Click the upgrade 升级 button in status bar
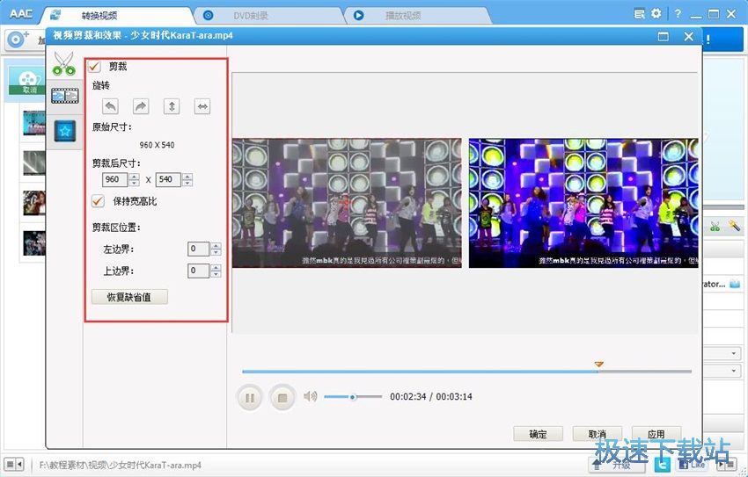The image size is (748, 477). [x=616, y=464]
